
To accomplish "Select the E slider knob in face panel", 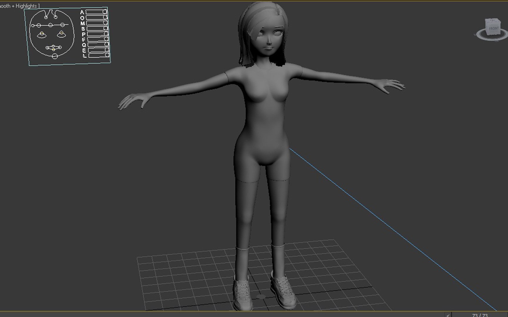I will (107, 50).
